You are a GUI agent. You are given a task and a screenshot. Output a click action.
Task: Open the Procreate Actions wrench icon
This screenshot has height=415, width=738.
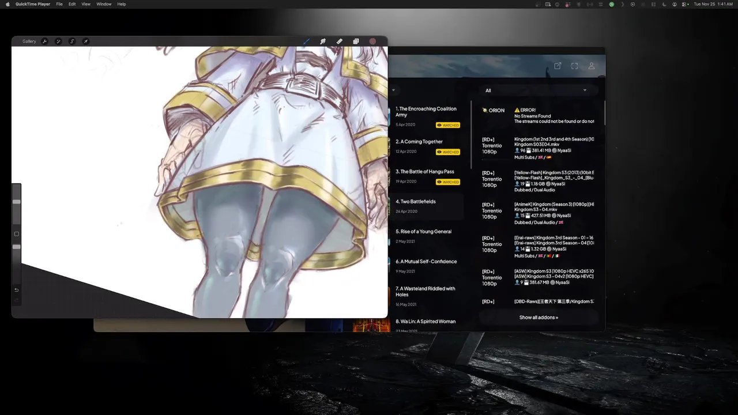(44, 41)
